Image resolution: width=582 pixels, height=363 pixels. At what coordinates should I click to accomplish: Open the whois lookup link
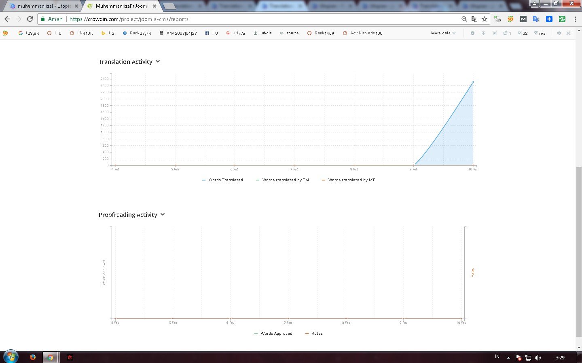(262, 33)
